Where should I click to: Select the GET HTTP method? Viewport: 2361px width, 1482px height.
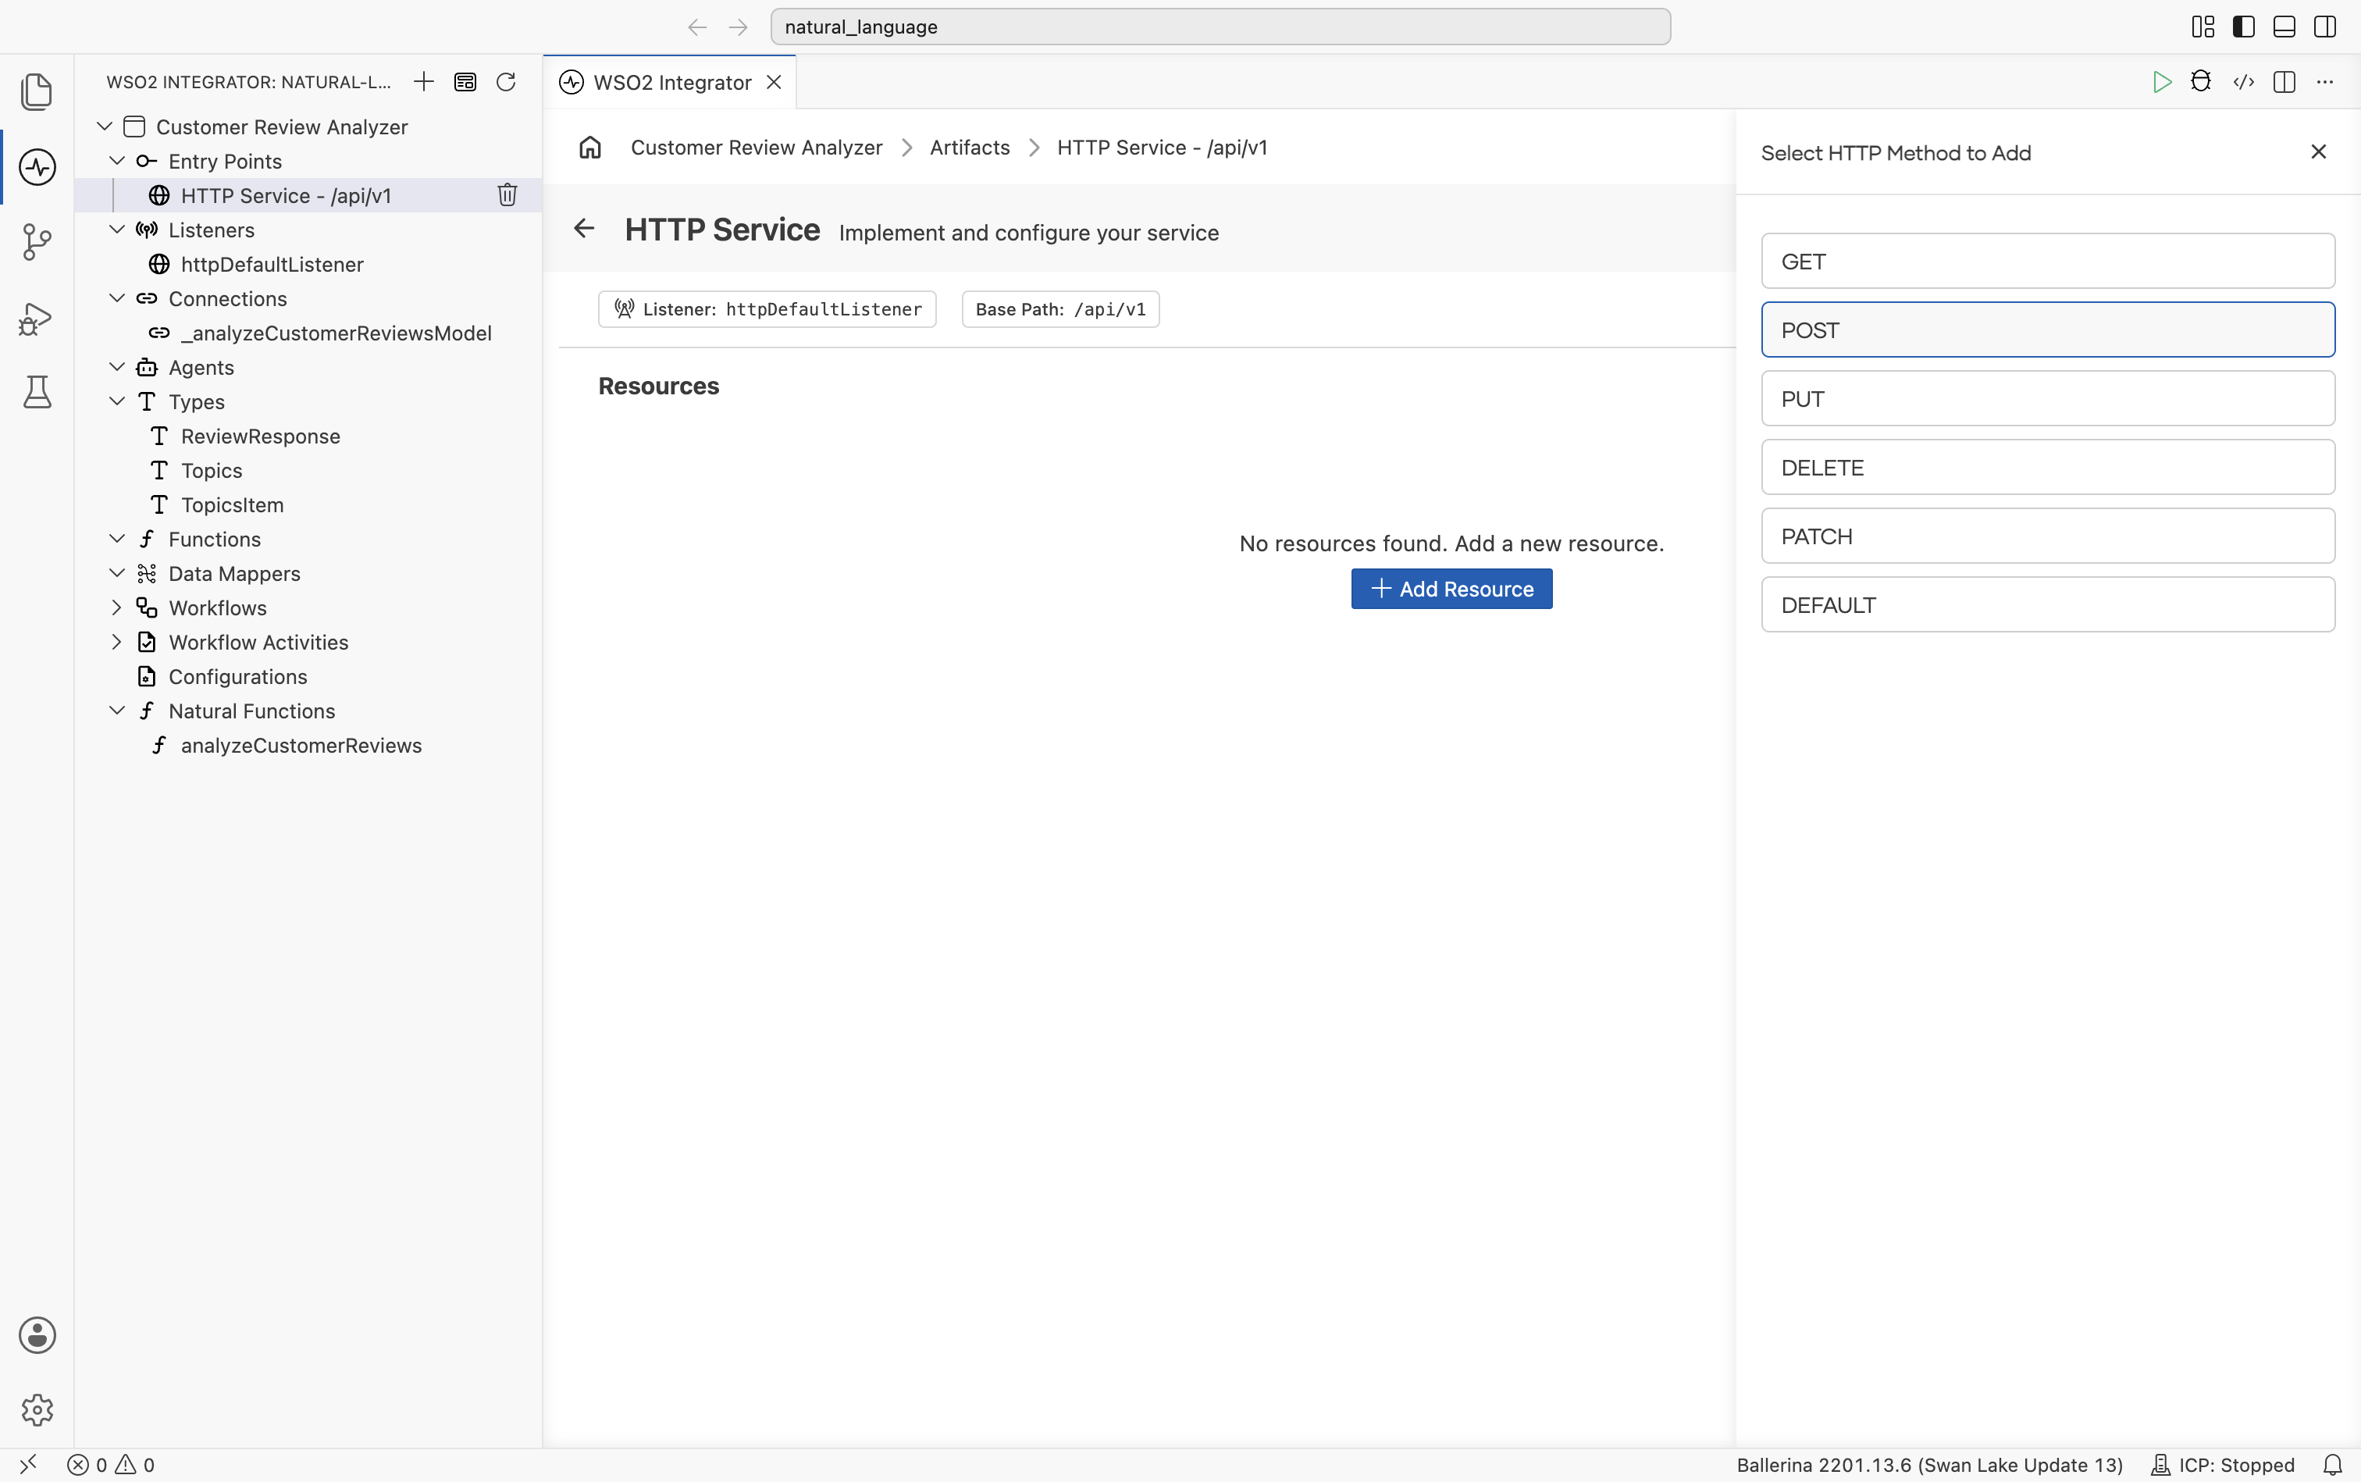tap(2047, 261)
